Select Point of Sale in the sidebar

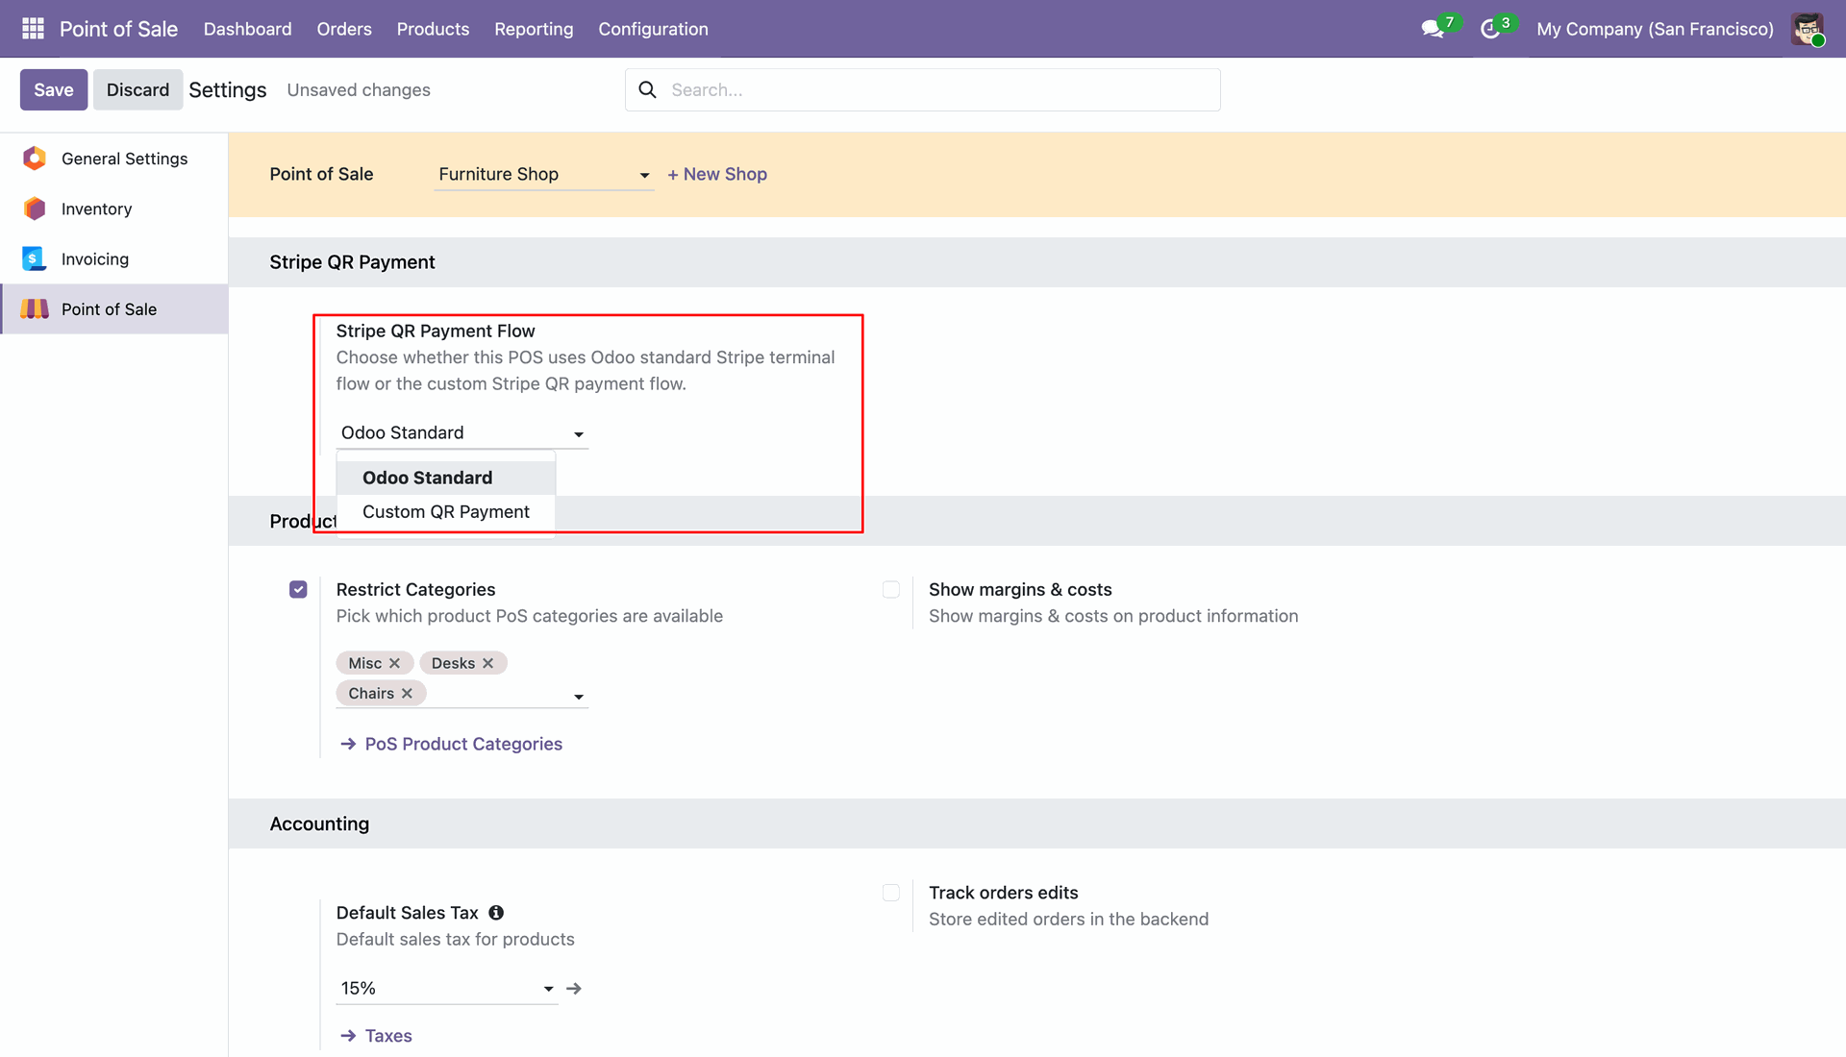tap(114, 308)
